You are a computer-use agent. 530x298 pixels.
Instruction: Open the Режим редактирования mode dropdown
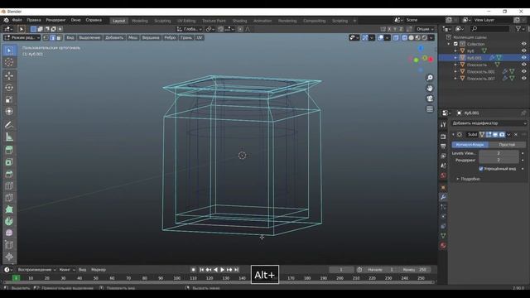pyautogui.click(x=22, y=38)
